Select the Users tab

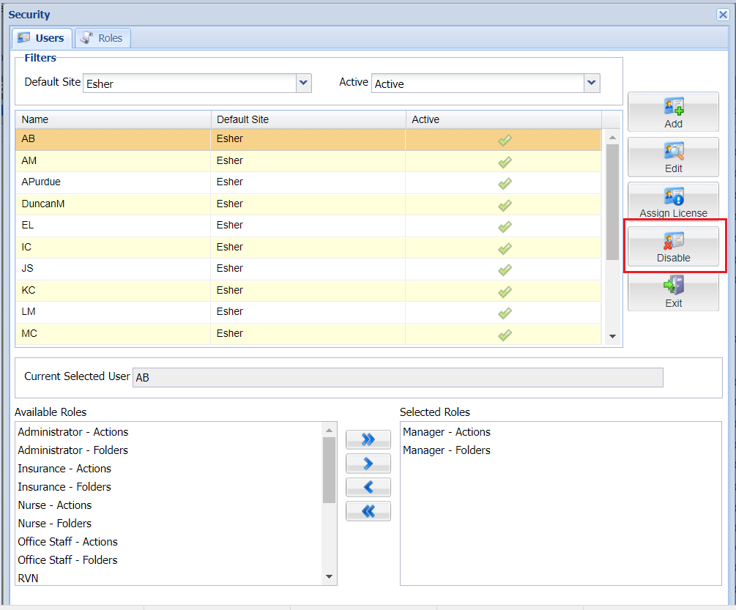point(42,38)
